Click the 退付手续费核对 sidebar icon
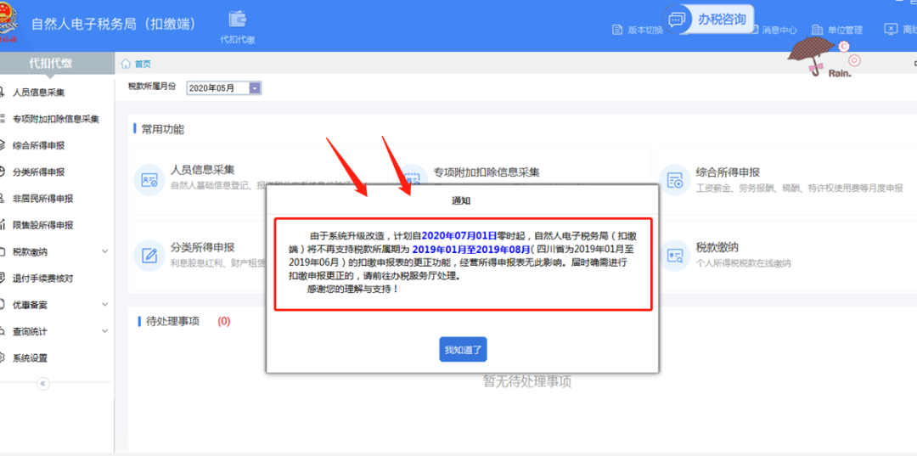 [3, 279]
